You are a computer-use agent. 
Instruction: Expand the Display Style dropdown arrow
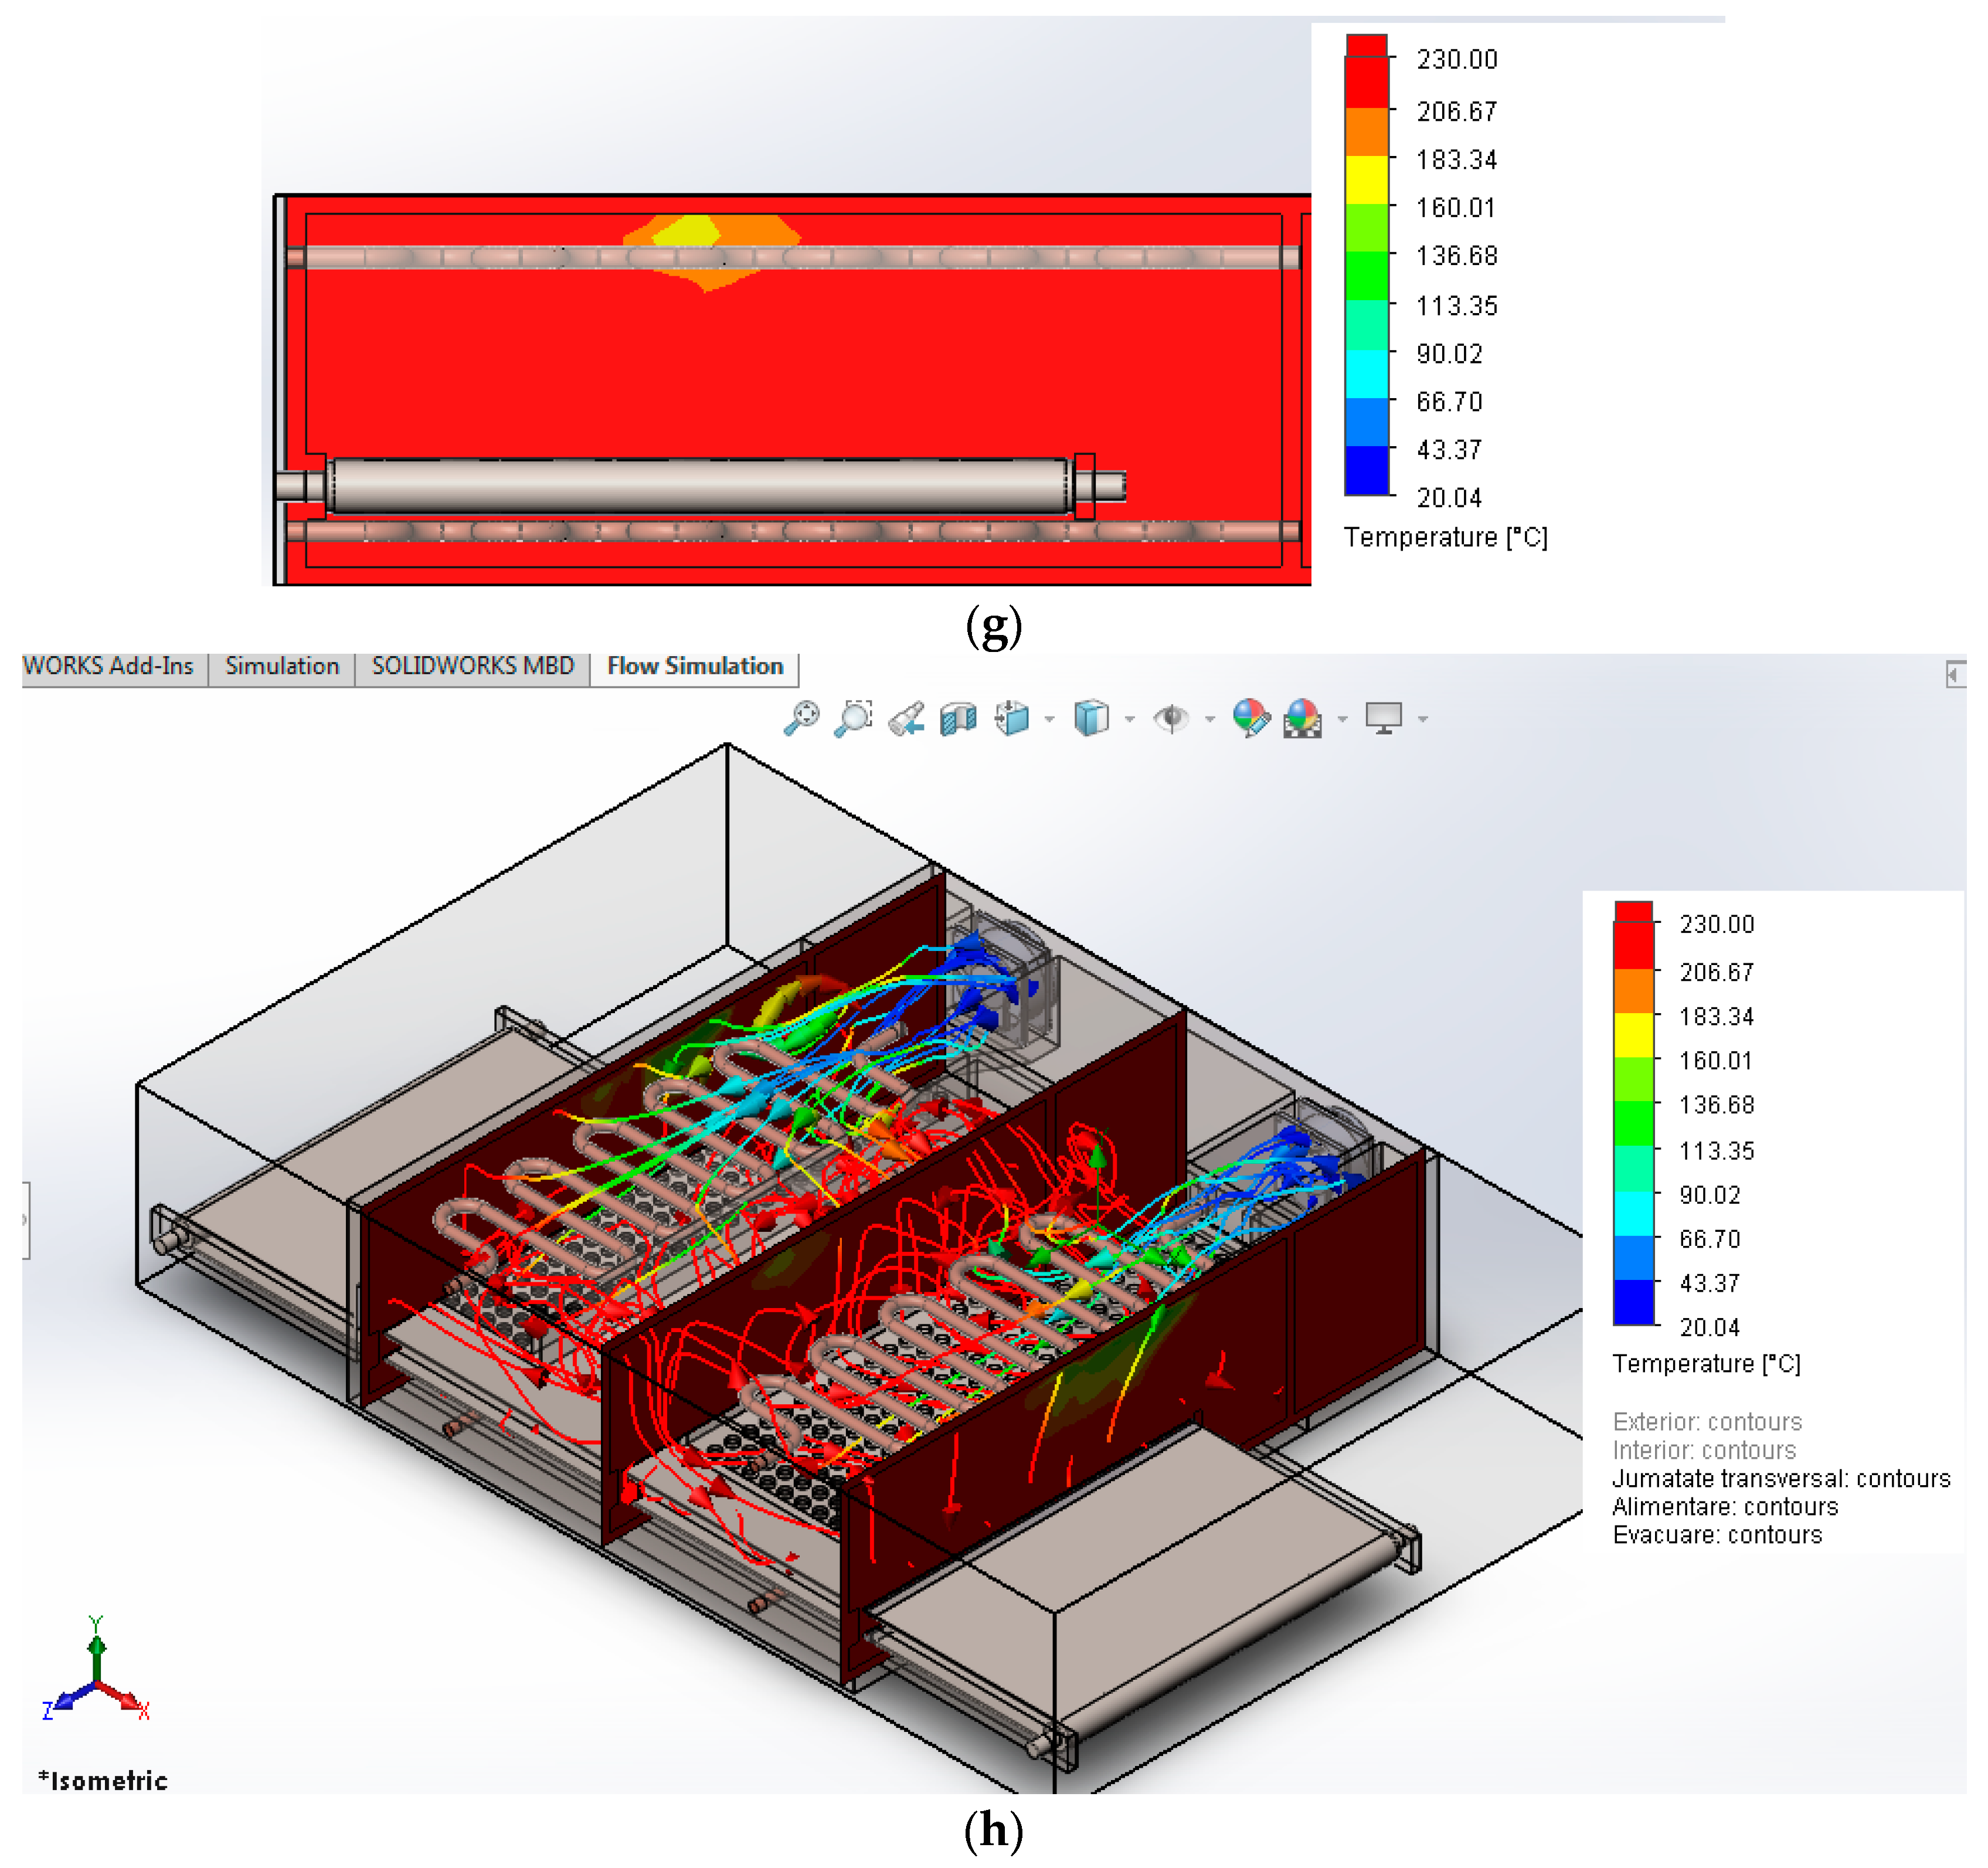point(1130,719)
